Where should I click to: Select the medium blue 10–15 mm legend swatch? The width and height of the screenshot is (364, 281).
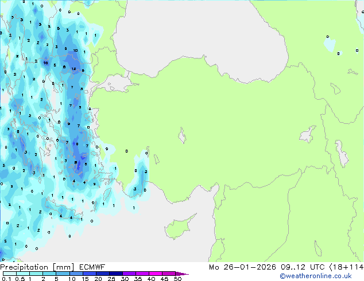click(x=76, y=274)
